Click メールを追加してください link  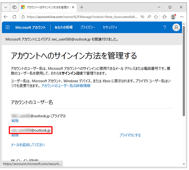pos(28,145)
